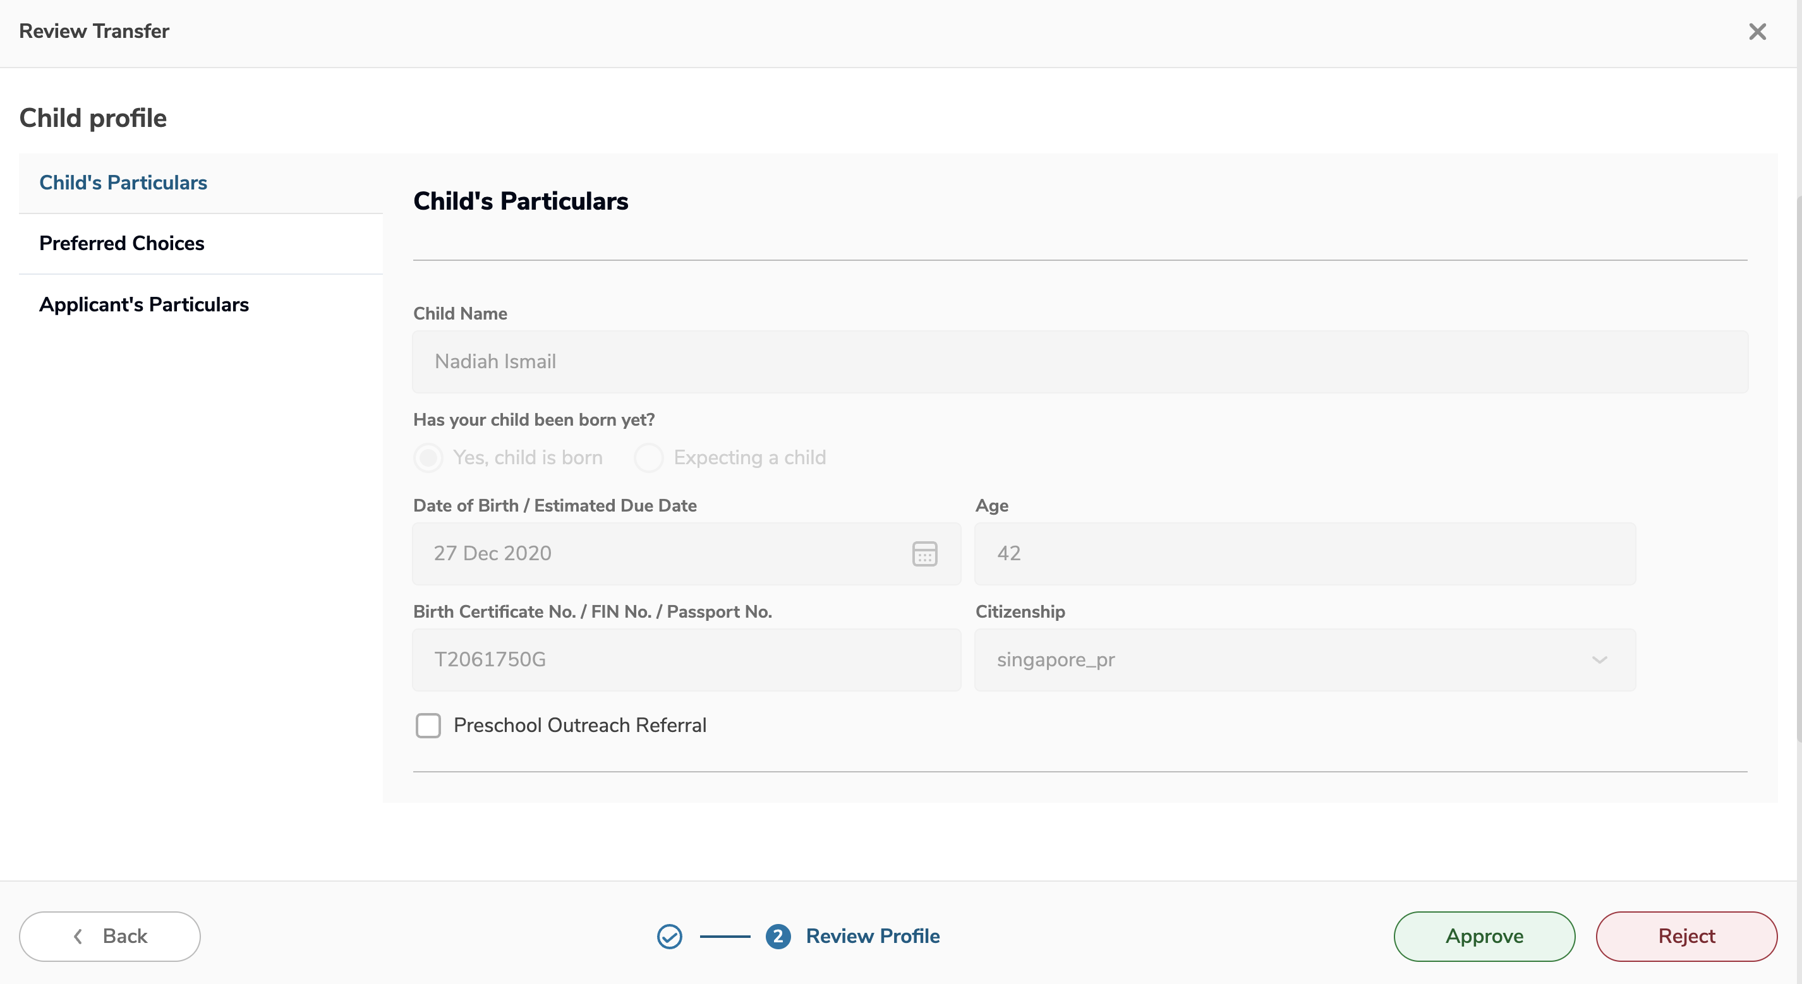The height and width of the screenshot is (984, 1802).
Task: Select the "Expecting a child" radio option
Action: coord(648,457)
